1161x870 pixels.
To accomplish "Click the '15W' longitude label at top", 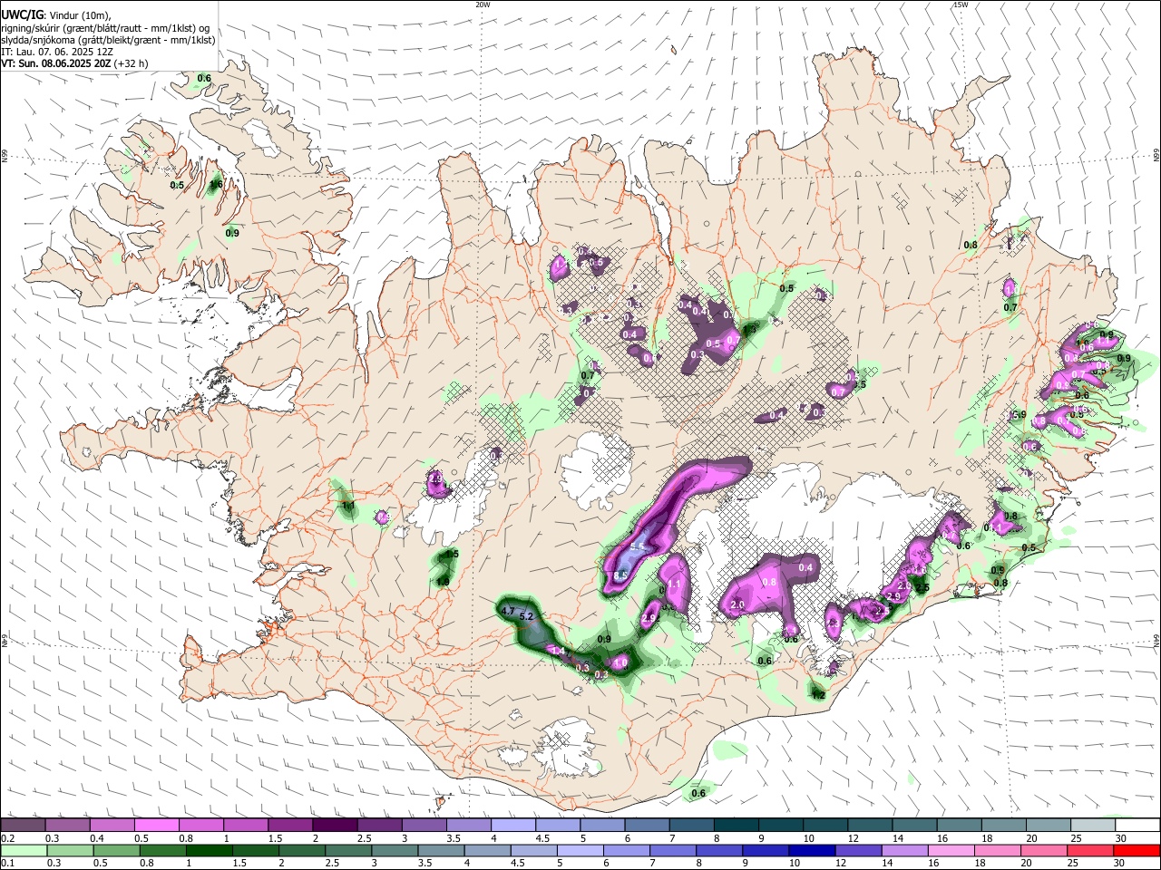I will click(961, 5).
